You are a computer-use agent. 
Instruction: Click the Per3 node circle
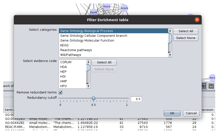click(x=212, y=78)
